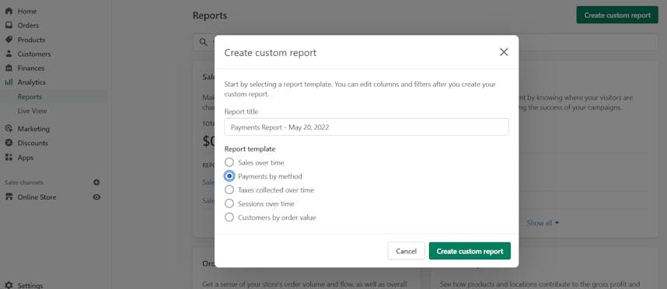Click the Settings gear icon

pos(9,286)
